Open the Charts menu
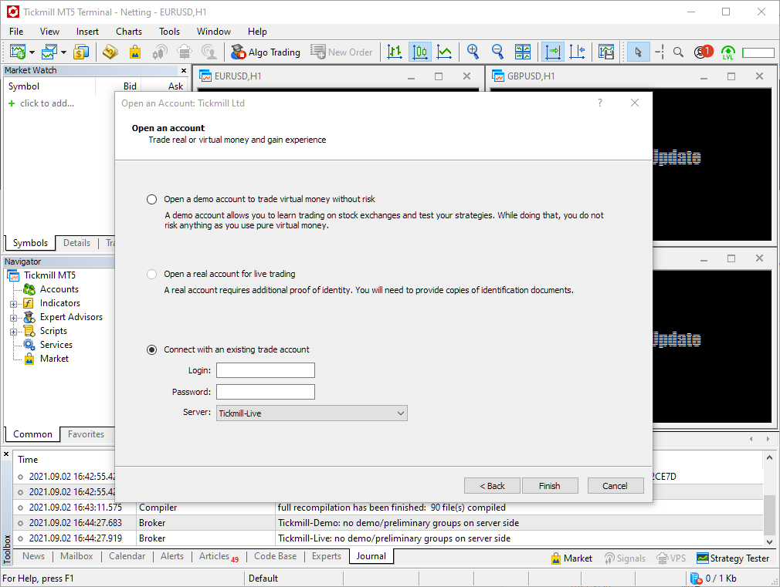Screen dimensions: 780x587 (x=129, y=32)
